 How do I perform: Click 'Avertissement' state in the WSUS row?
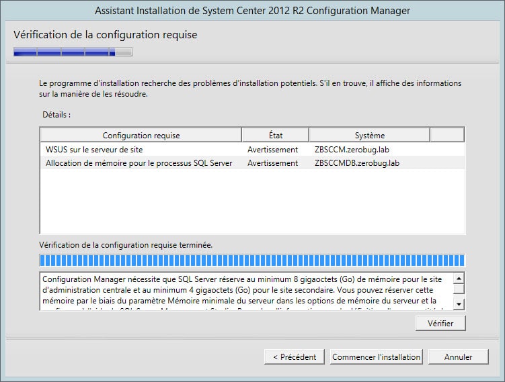click(272, 150)
